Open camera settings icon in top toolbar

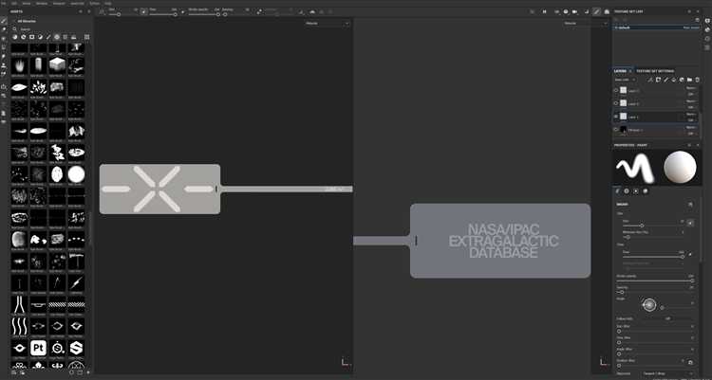(x=574, y=11)
